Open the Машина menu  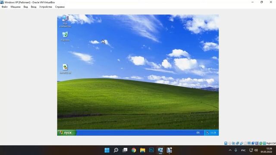point(16,7)
